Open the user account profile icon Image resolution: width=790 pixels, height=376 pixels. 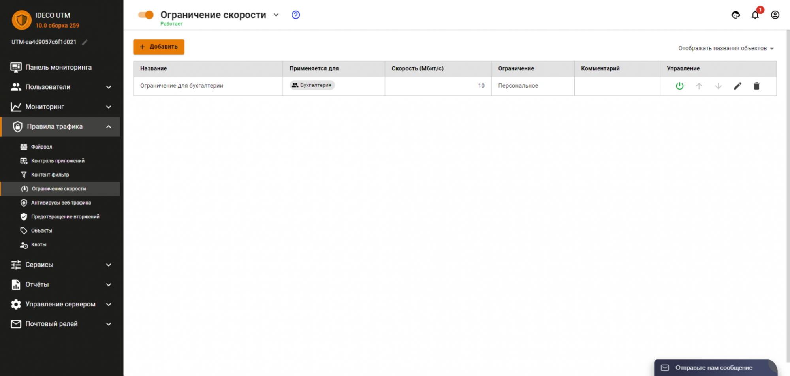(x=775, y=15)
